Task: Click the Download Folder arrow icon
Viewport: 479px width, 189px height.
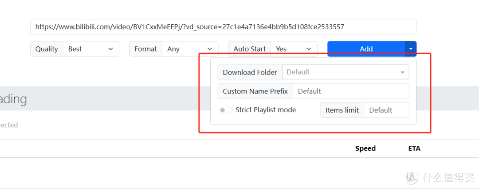Action: click(402, 72)
